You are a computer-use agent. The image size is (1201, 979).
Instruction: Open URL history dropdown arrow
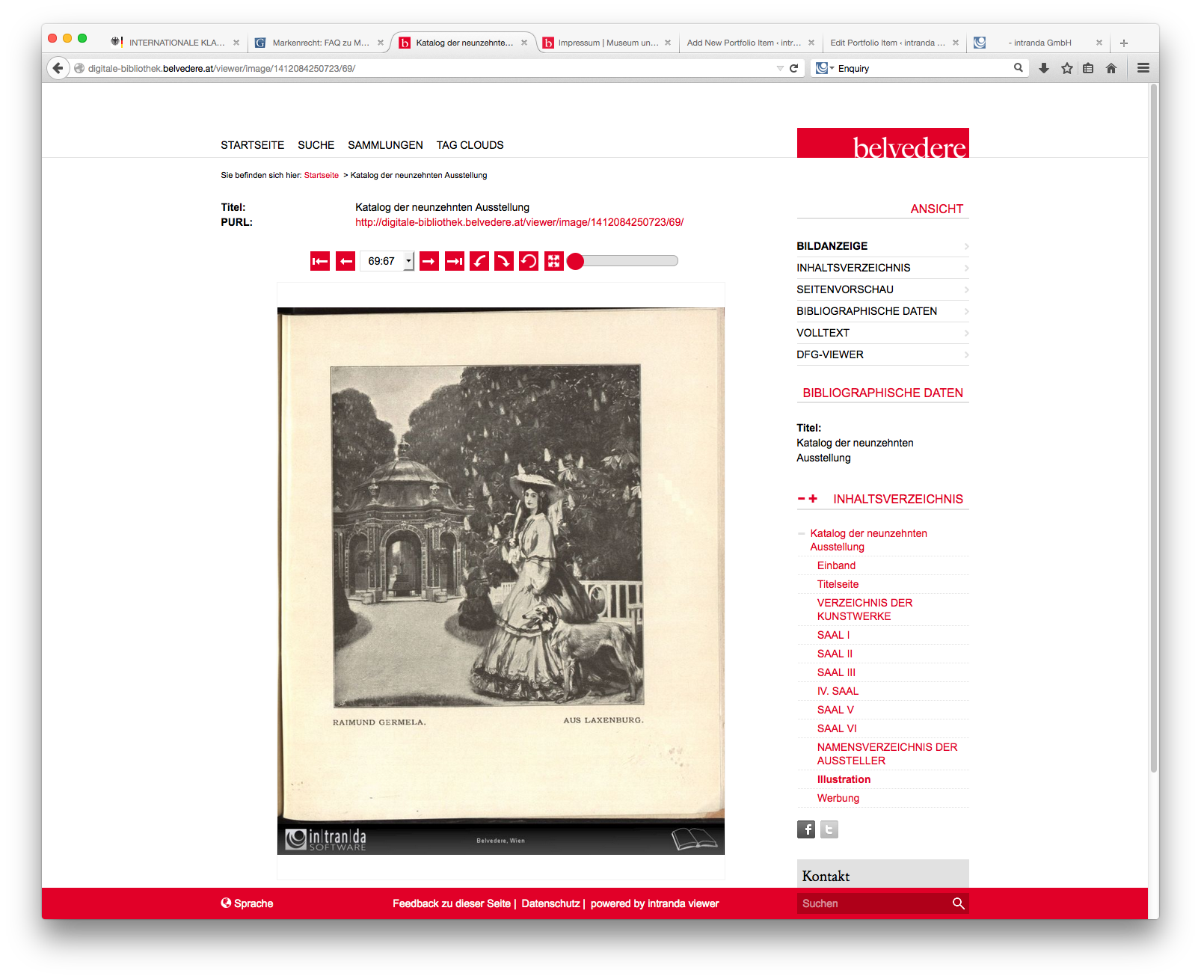click(780, 68)
